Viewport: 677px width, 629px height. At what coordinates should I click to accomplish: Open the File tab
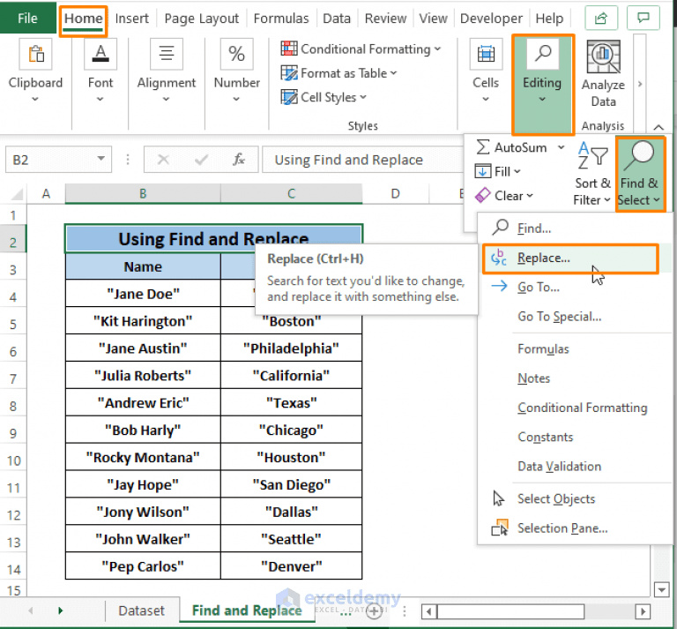point(27,19)
